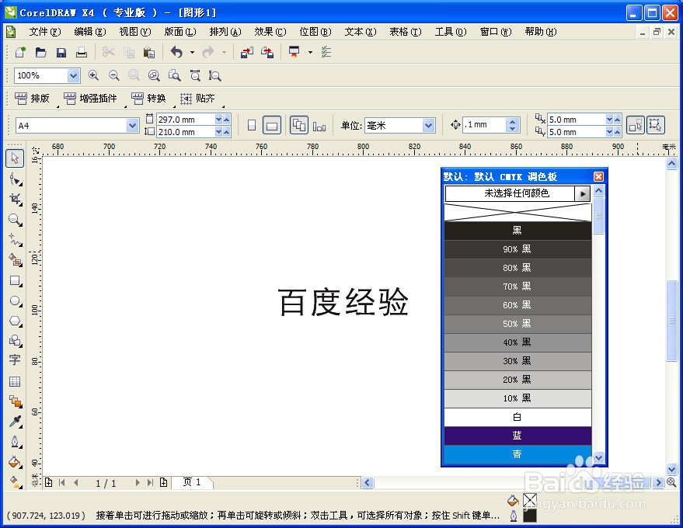Viewport: 683px width, 528px height.
Task: Click the palette scroll down arrow
Action: [x=598, y=457]
